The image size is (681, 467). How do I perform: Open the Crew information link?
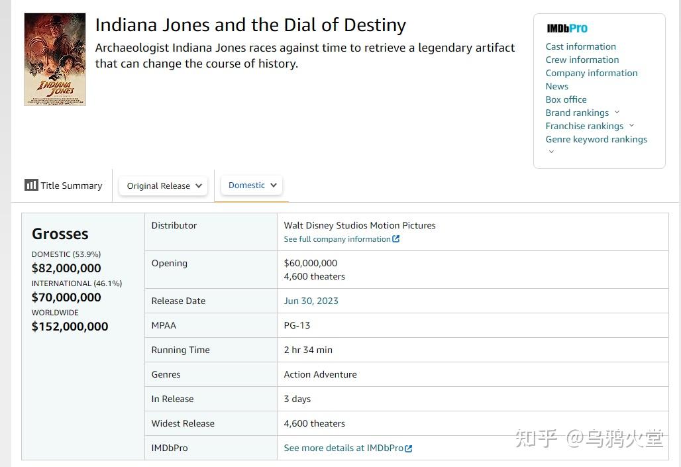tap(582, 60)
